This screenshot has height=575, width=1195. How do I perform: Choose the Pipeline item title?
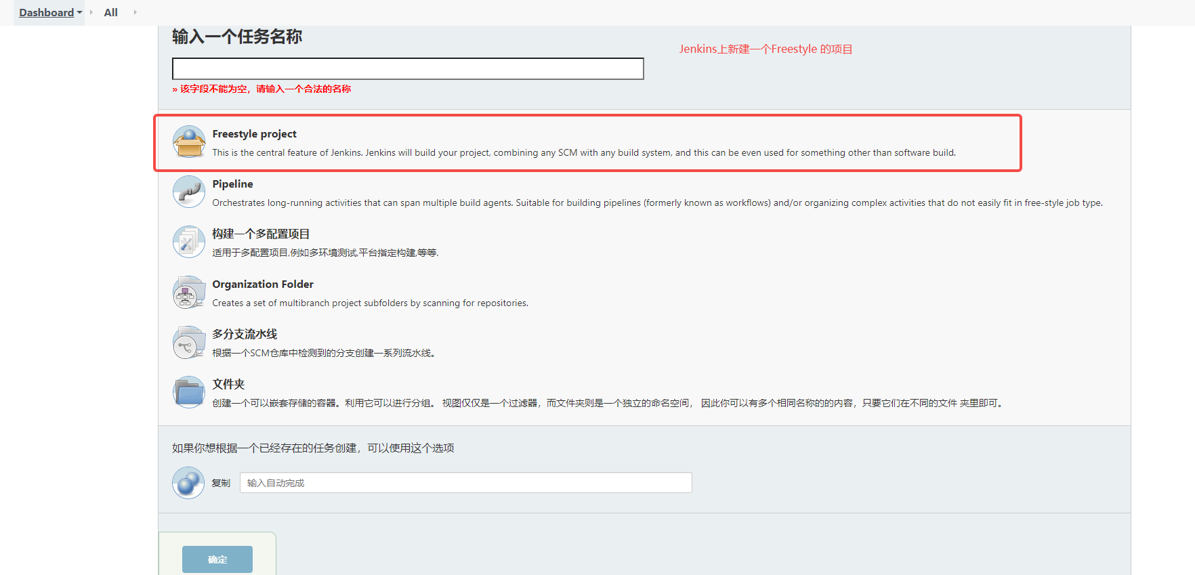[x=232, y=184]
